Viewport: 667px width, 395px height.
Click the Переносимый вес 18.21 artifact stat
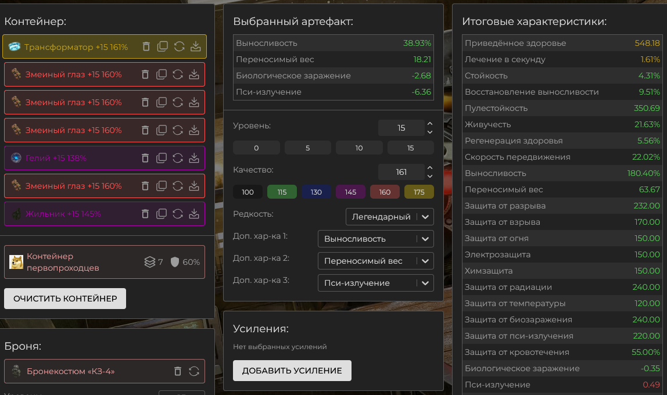tap(333, 59)
